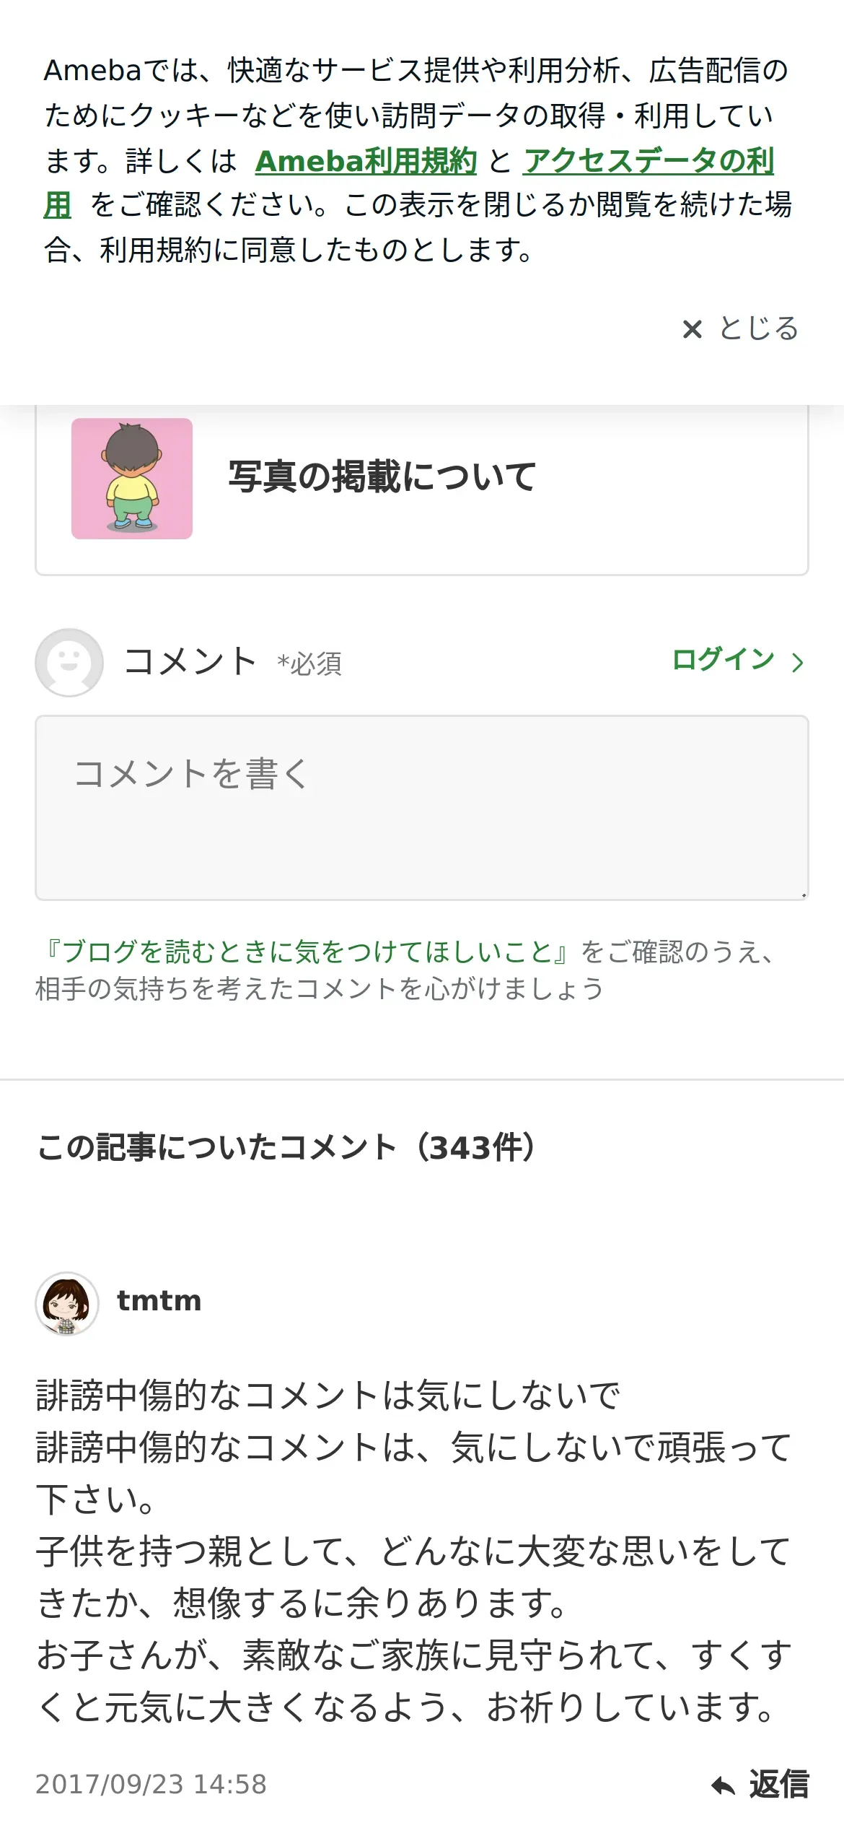
Task: Click the gray default avatar icon
Action: coord(69,662)
